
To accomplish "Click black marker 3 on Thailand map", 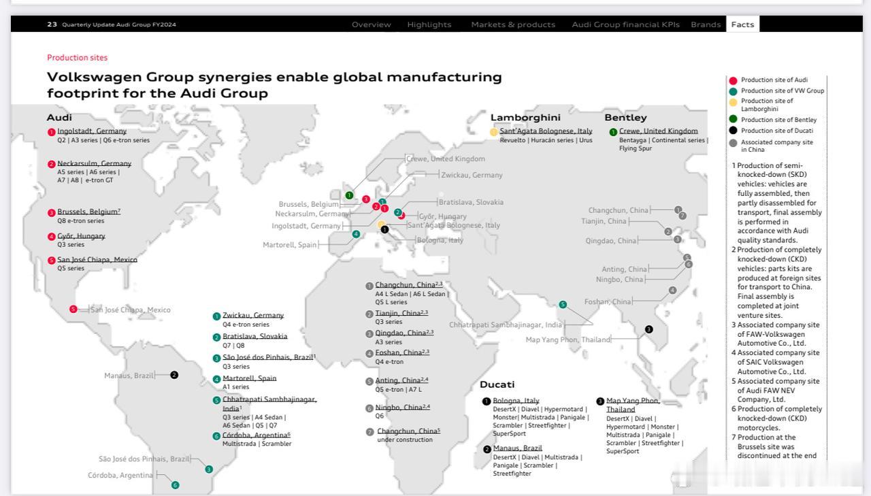I will [x=648, y=329].
